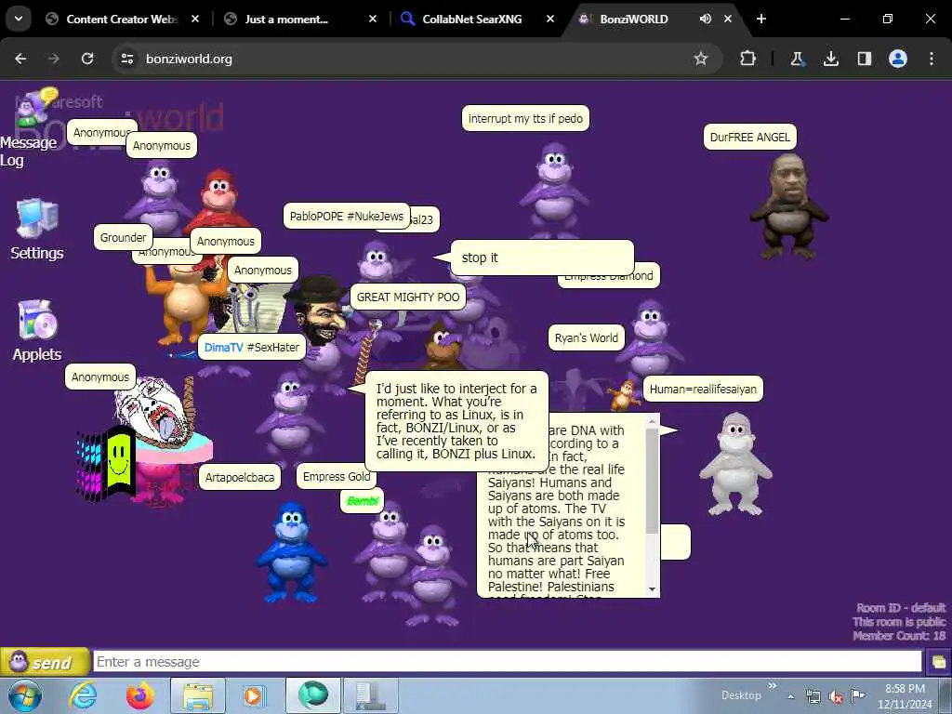Select the BonziWORLD tab

tap(633, 19)
